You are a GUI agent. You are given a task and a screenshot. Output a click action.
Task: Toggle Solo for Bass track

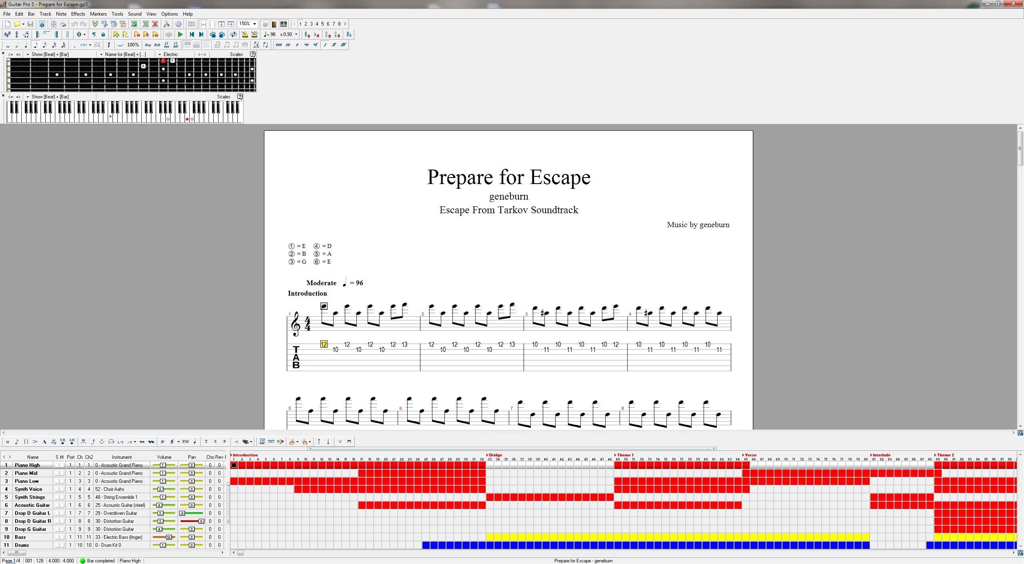click(x=57, y=537)
